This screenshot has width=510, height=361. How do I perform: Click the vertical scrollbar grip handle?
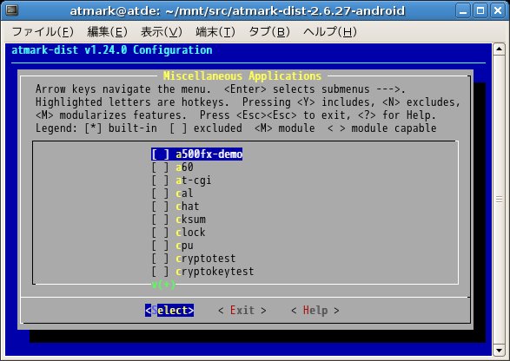pos(499,200)
